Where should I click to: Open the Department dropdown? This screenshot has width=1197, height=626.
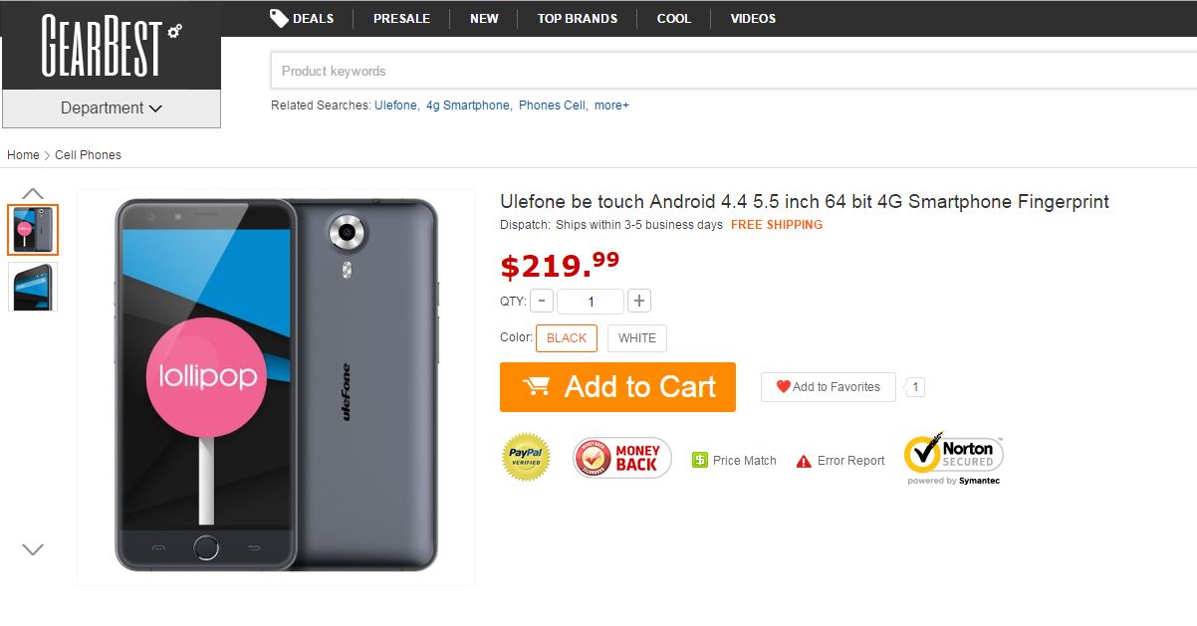111,108
